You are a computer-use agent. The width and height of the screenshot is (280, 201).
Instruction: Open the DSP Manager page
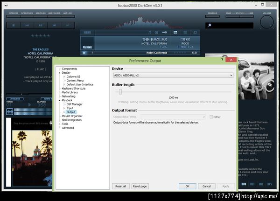point(75,104)
